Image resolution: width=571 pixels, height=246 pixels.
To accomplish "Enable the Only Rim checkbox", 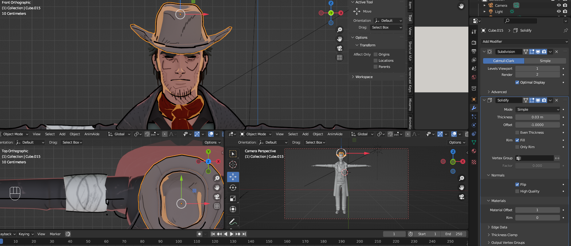I will (517, 147).
